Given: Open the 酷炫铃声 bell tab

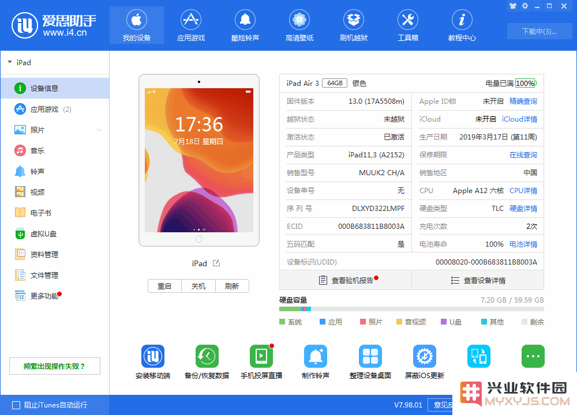Looking at the screenshot, I should pyautogui.click(x=245, y=25).
